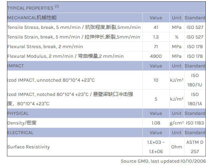
Task: Click the Izod IMPACT unnotched row label
Action: tap(51, 80)
